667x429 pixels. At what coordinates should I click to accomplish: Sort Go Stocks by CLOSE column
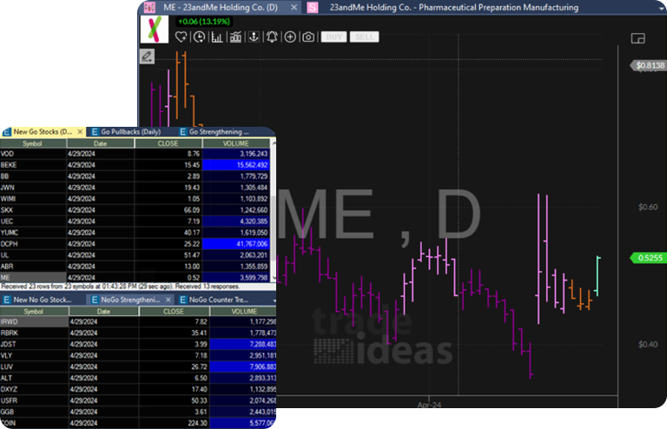(x=168, y=143)
